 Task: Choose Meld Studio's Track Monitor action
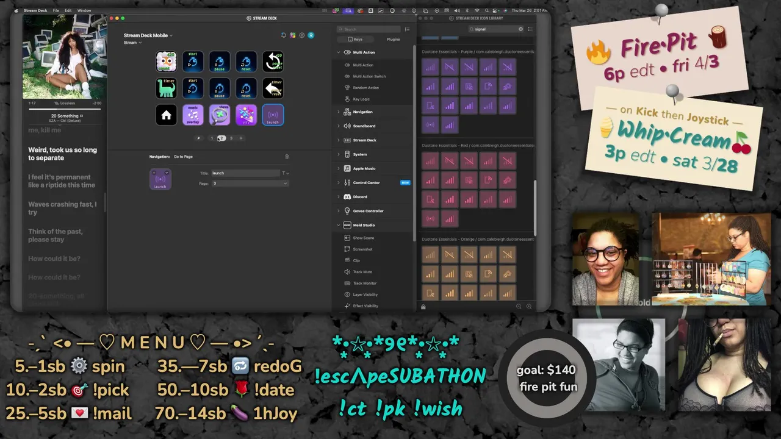pos(365,283)
